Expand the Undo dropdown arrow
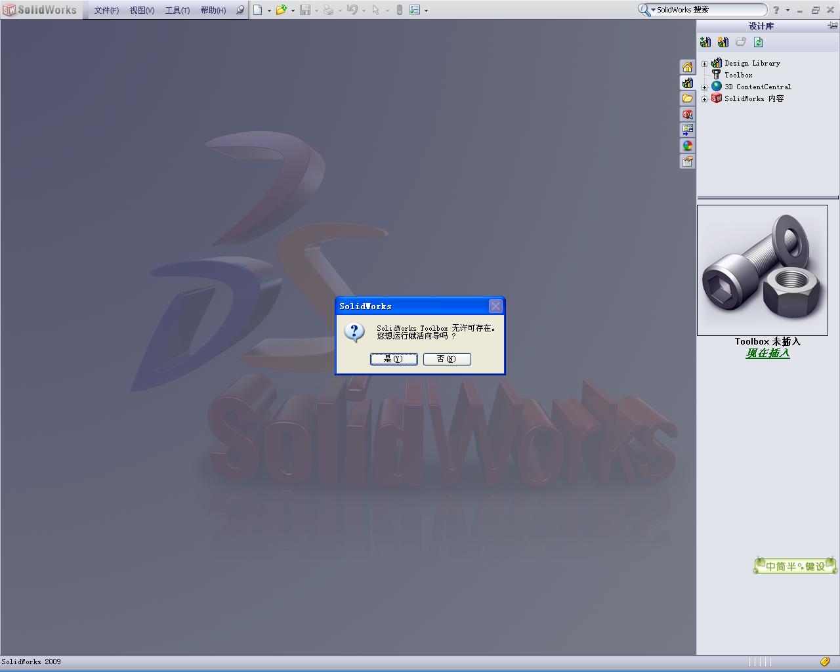This screenshot has width=840, height=672. [x=364, y=10]
